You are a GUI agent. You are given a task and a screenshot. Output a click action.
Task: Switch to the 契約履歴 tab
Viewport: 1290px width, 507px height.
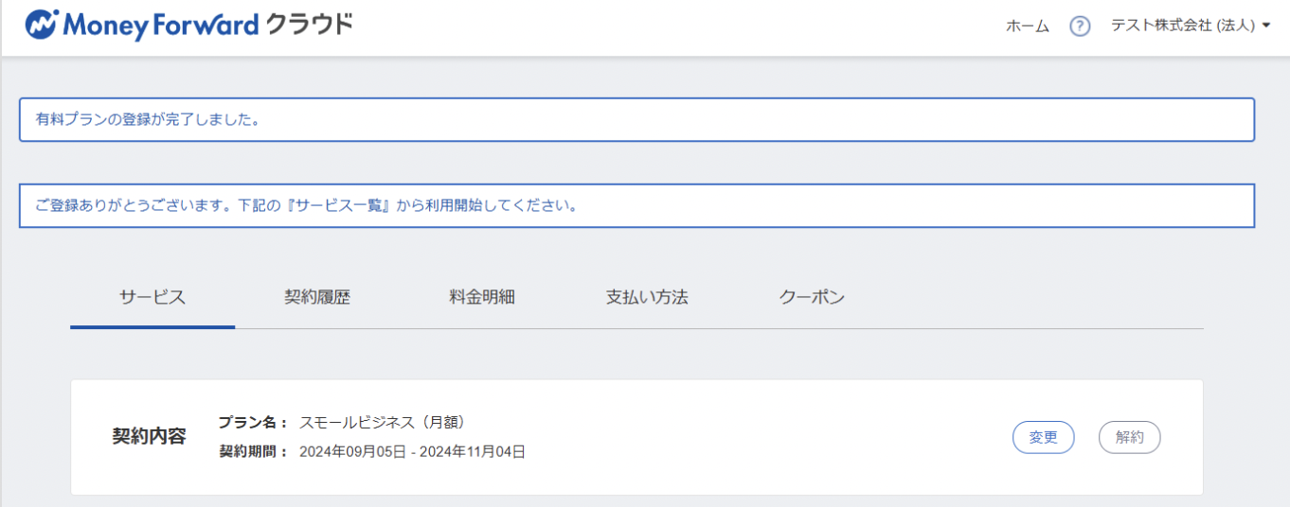pyautogui.click(x=317, y=297)
